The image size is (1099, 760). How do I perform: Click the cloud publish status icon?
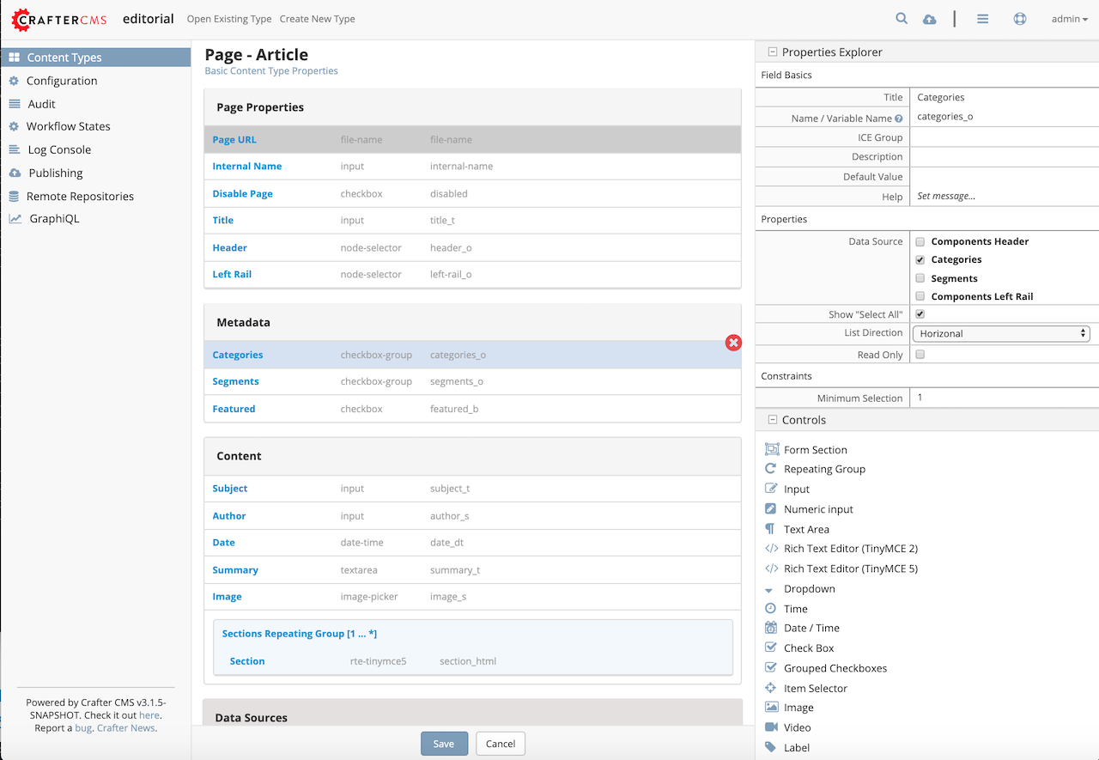pos(929,19)
